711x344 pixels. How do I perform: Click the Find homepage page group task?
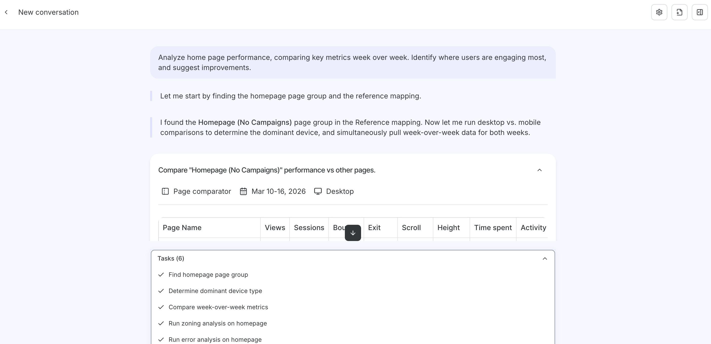208,275
